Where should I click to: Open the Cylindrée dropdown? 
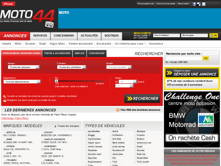tap(72, 67)
